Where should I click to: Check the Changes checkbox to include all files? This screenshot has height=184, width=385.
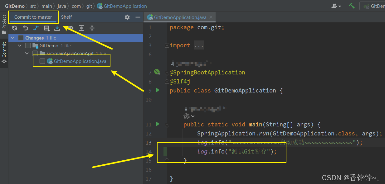(21, 38)
